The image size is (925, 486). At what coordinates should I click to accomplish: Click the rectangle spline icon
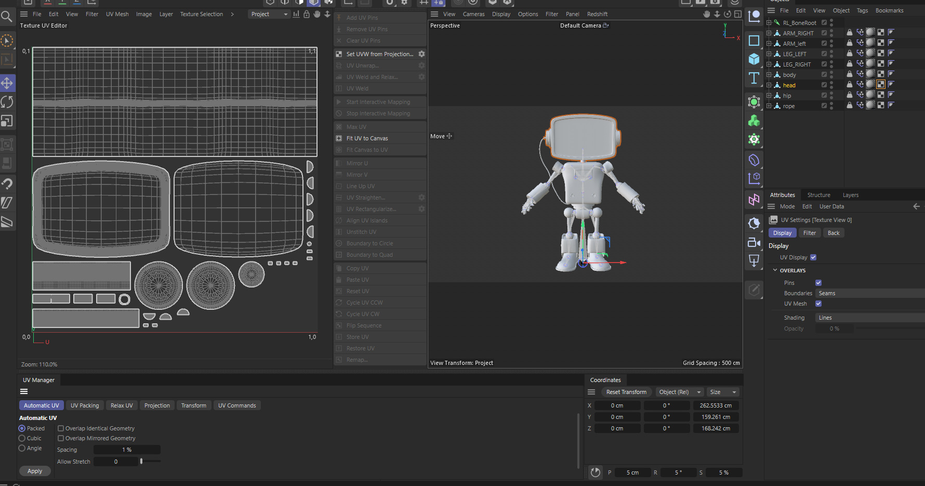[754, 41]
